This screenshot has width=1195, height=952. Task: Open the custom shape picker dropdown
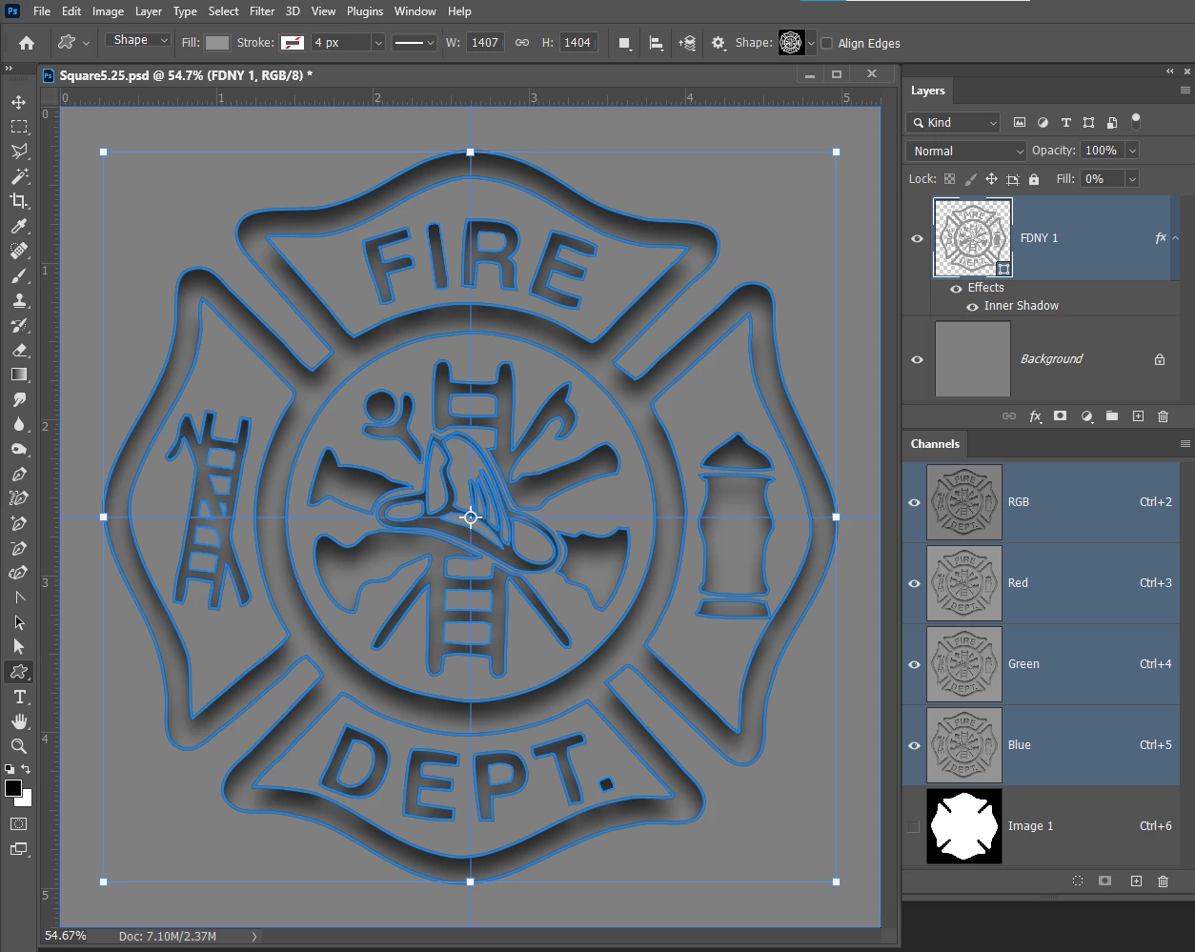pos(811,43)
